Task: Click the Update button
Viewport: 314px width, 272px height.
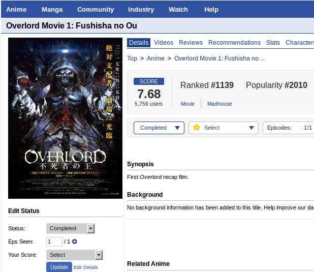Action: point(59,267)
